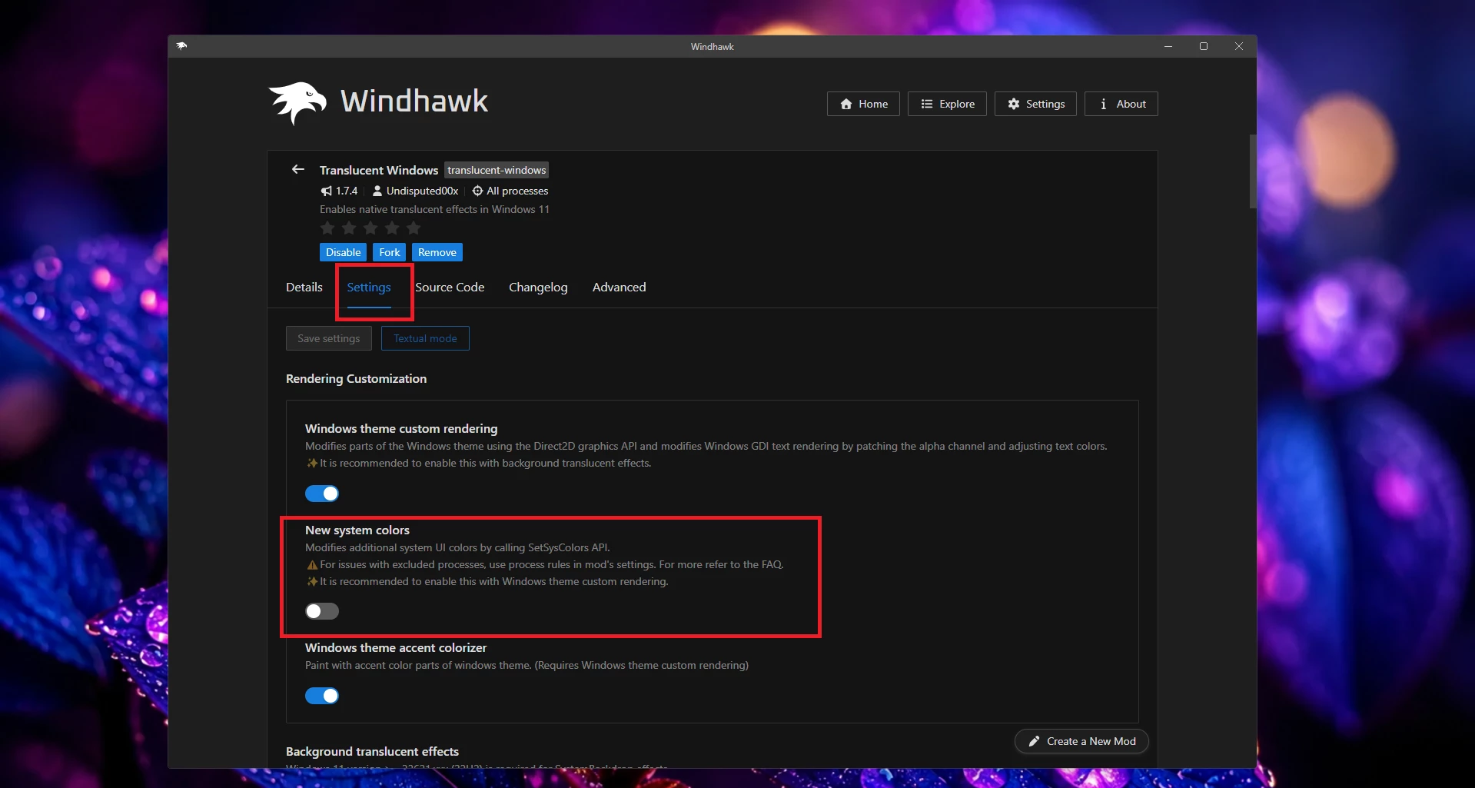Go back using the left arrow icon

pyautogui.click(x=298, y=169)
